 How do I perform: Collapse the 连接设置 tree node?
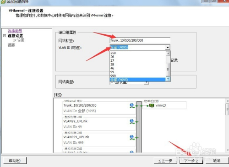click(x=5, y=36)
